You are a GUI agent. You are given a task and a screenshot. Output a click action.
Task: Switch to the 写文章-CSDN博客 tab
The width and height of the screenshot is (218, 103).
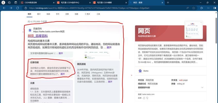110,3
